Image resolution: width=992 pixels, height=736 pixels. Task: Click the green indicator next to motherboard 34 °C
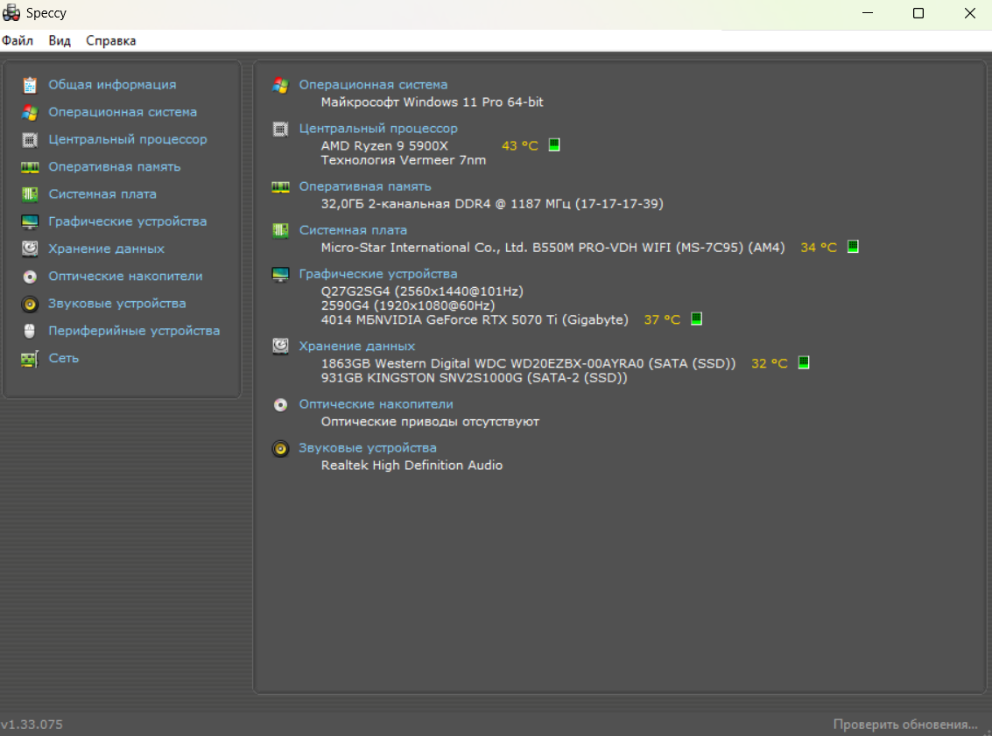point(853,247)
